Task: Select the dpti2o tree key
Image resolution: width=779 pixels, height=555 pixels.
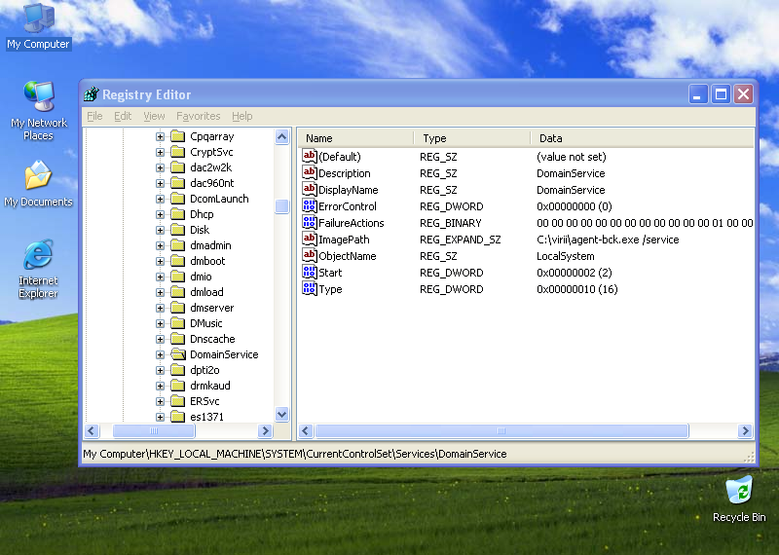Action: click(x=204, y=370)
